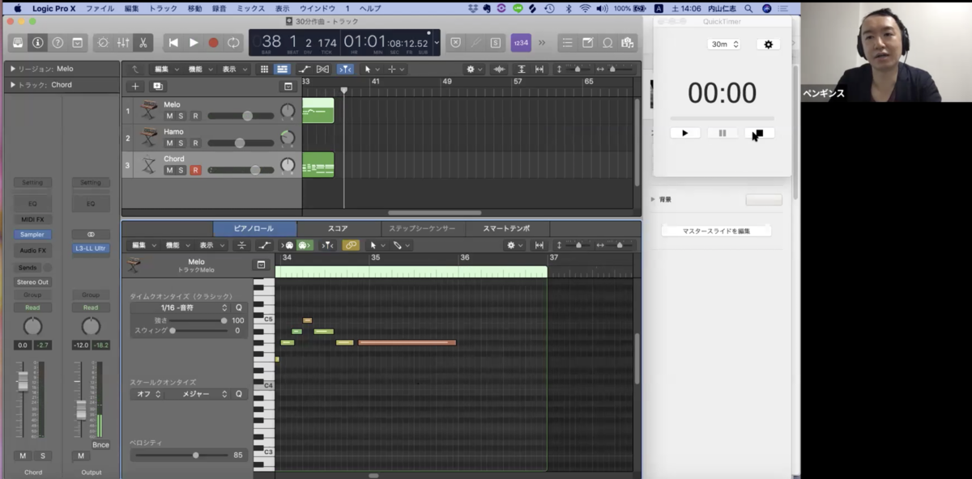Open tracks area 表示 menu
972x479 pixels.
click(x=234, y=69)
